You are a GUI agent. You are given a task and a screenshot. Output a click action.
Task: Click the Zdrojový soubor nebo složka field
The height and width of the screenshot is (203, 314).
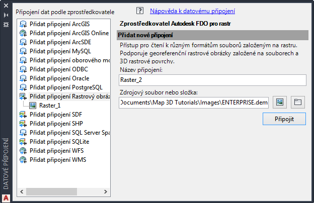(x=194, y=103)
